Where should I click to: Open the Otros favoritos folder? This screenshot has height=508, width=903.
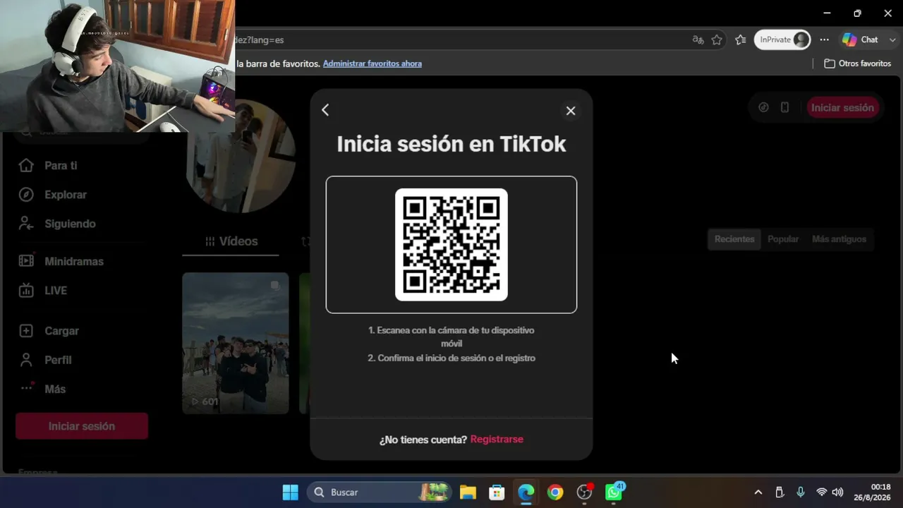point(858,64)
